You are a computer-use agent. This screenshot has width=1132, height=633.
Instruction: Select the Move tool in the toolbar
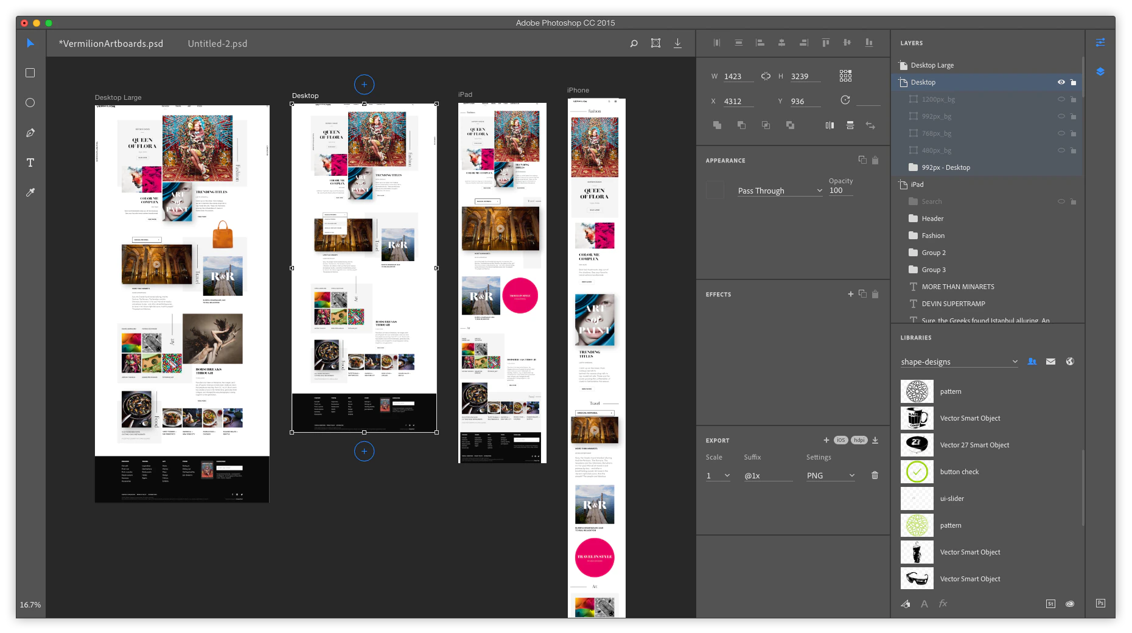pyautogui.click(x=29, y=43)
